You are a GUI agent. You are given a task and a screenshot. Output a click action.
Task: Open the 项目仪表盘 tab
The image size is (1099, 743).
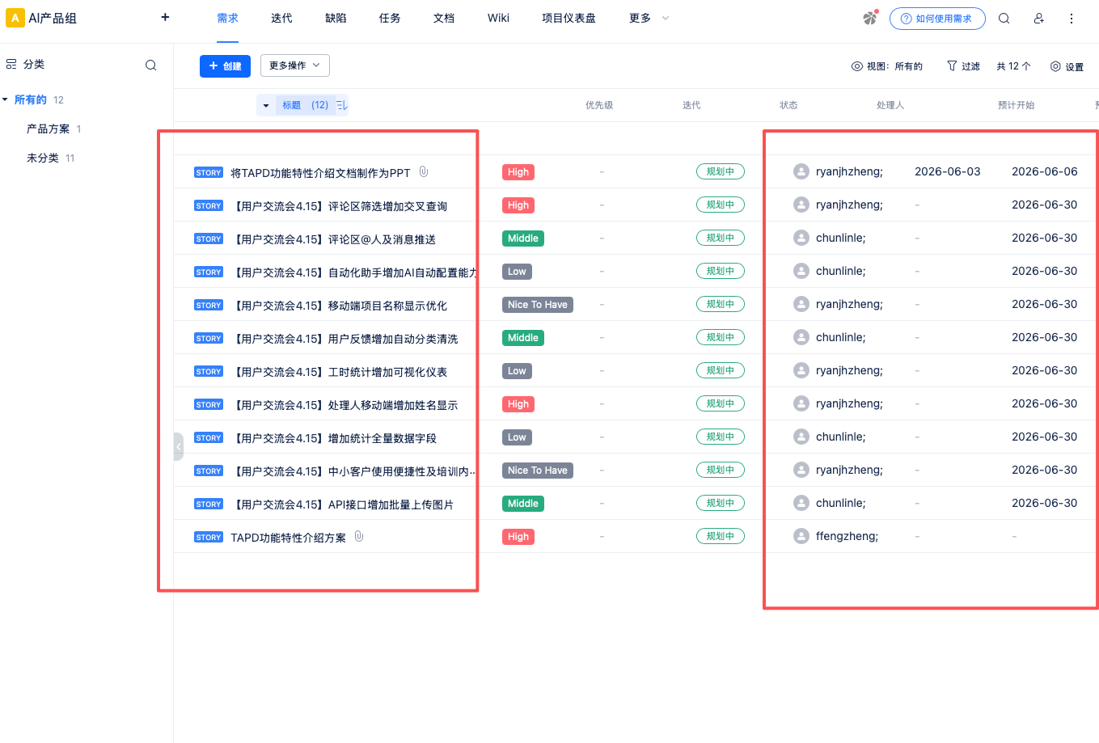click(569, 18)
